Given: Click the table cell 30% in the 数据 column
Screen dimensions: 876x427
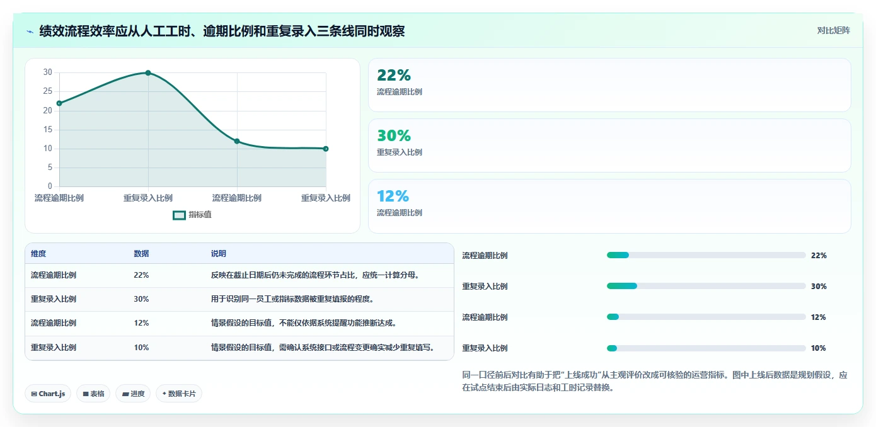Looking at the screenshot, I should (141, 299).
